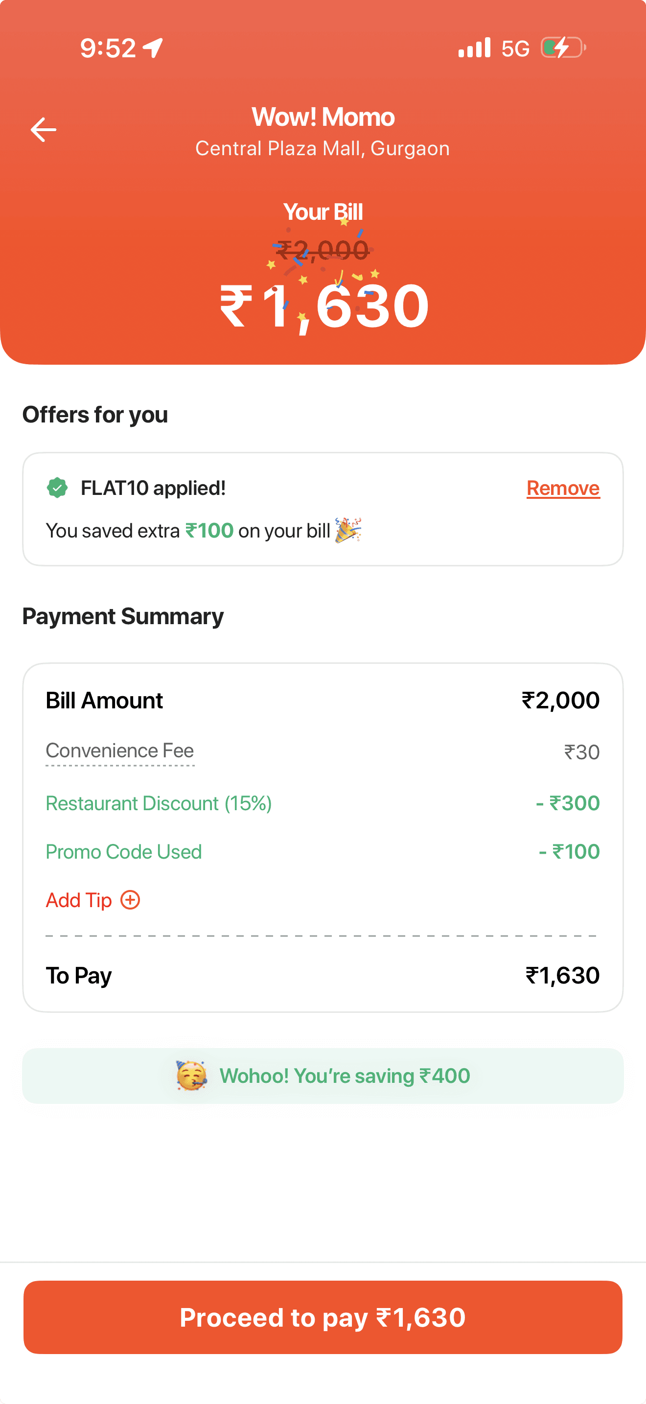This screenshot has height=1404, width=646.
Task: Proceed to pay ₹1,630
Action: point(323,1317)
